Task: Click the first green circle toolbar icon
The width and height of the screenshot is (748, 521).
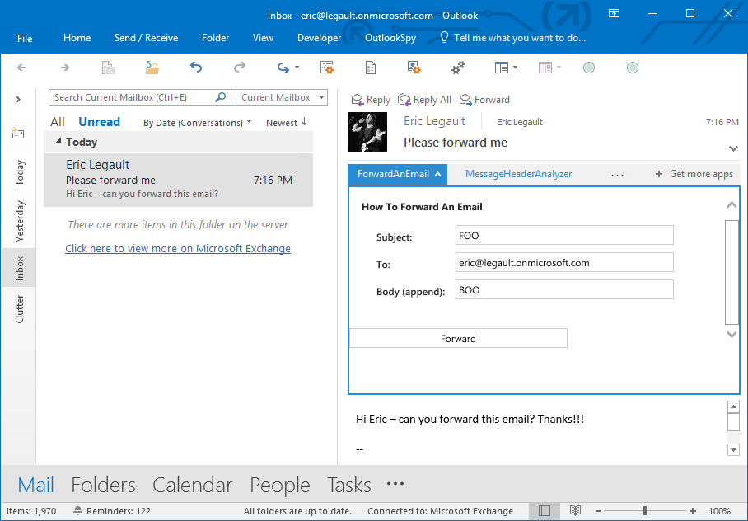Action: pos(589,68)
